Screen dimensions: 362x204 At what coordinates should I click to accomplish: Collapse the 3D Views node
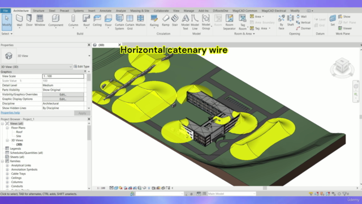click(7, 141)
